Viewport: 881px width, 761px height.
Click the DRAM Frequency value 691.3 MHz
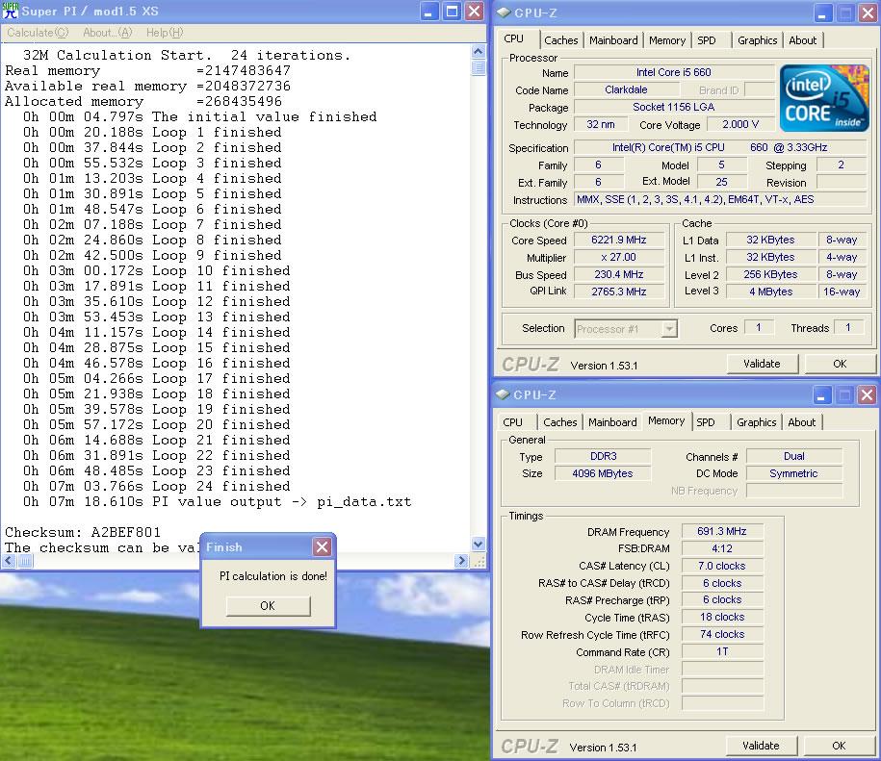click(722, 531)
